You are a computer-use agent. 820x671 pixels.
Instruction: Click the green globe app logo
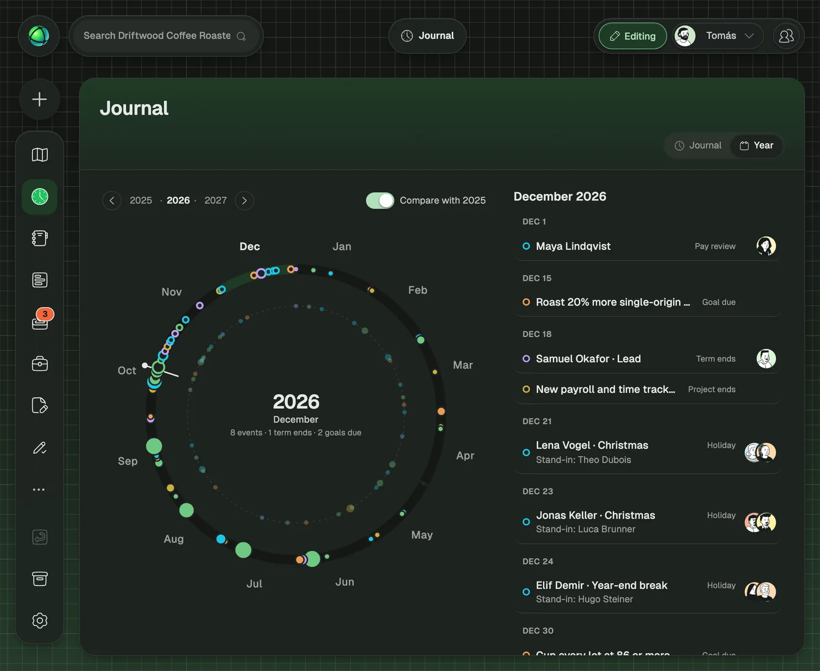(39, 36)
